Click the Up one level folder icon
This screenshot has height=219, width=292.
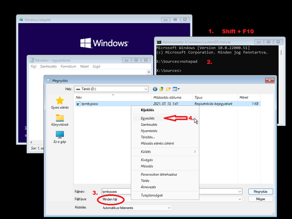tap(162, 89)
